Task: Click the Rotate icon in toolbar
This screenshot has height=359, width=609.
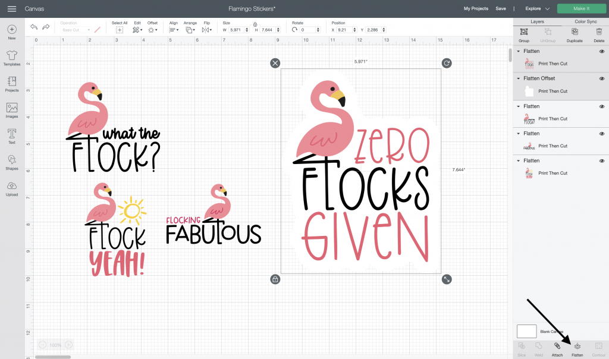Action: pyautogui.click(x=294, y=30)
